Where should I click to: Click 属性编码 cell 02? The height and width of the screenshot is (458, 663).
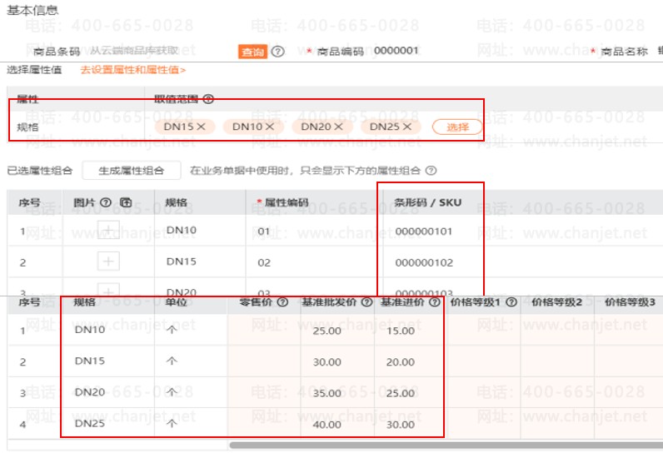click(313, 262)
